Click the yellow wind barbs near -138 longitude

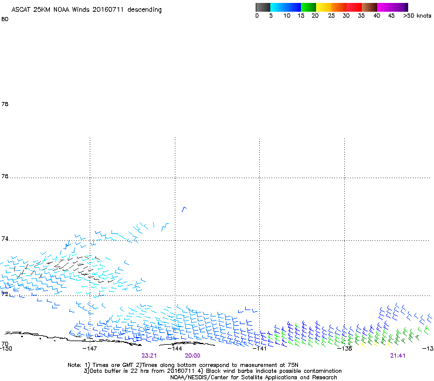[376, 345]
